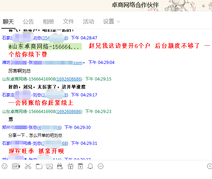Click the GIF animation icon
Screen dimensions: 212x179
coord(16,166)
